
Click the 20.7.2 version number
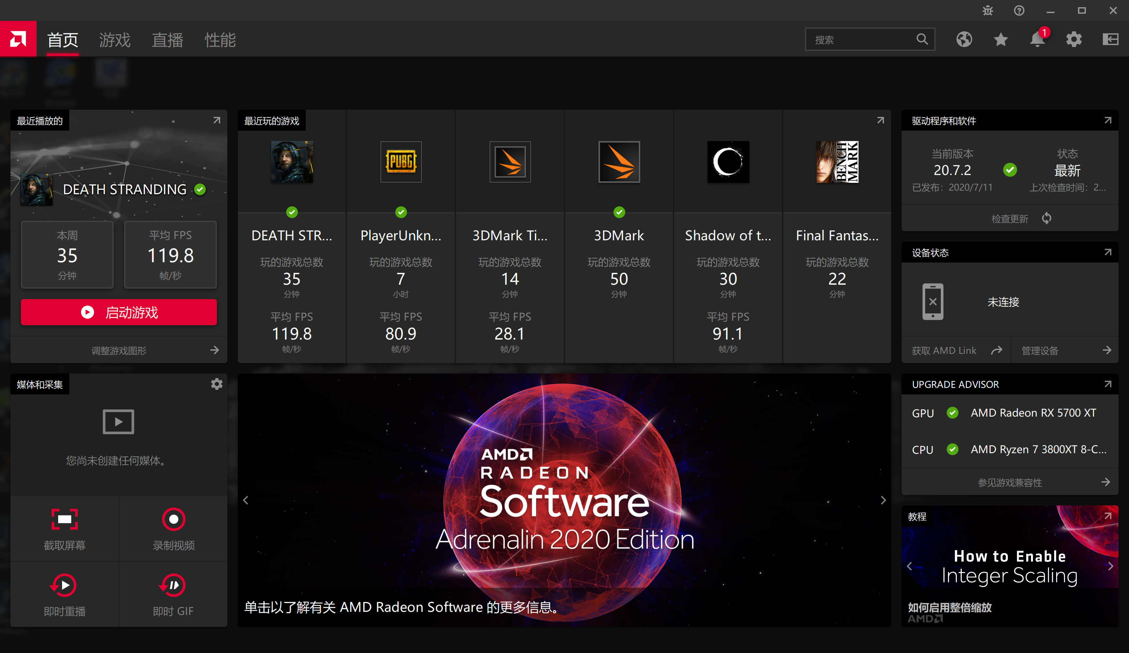click(952, 170)
